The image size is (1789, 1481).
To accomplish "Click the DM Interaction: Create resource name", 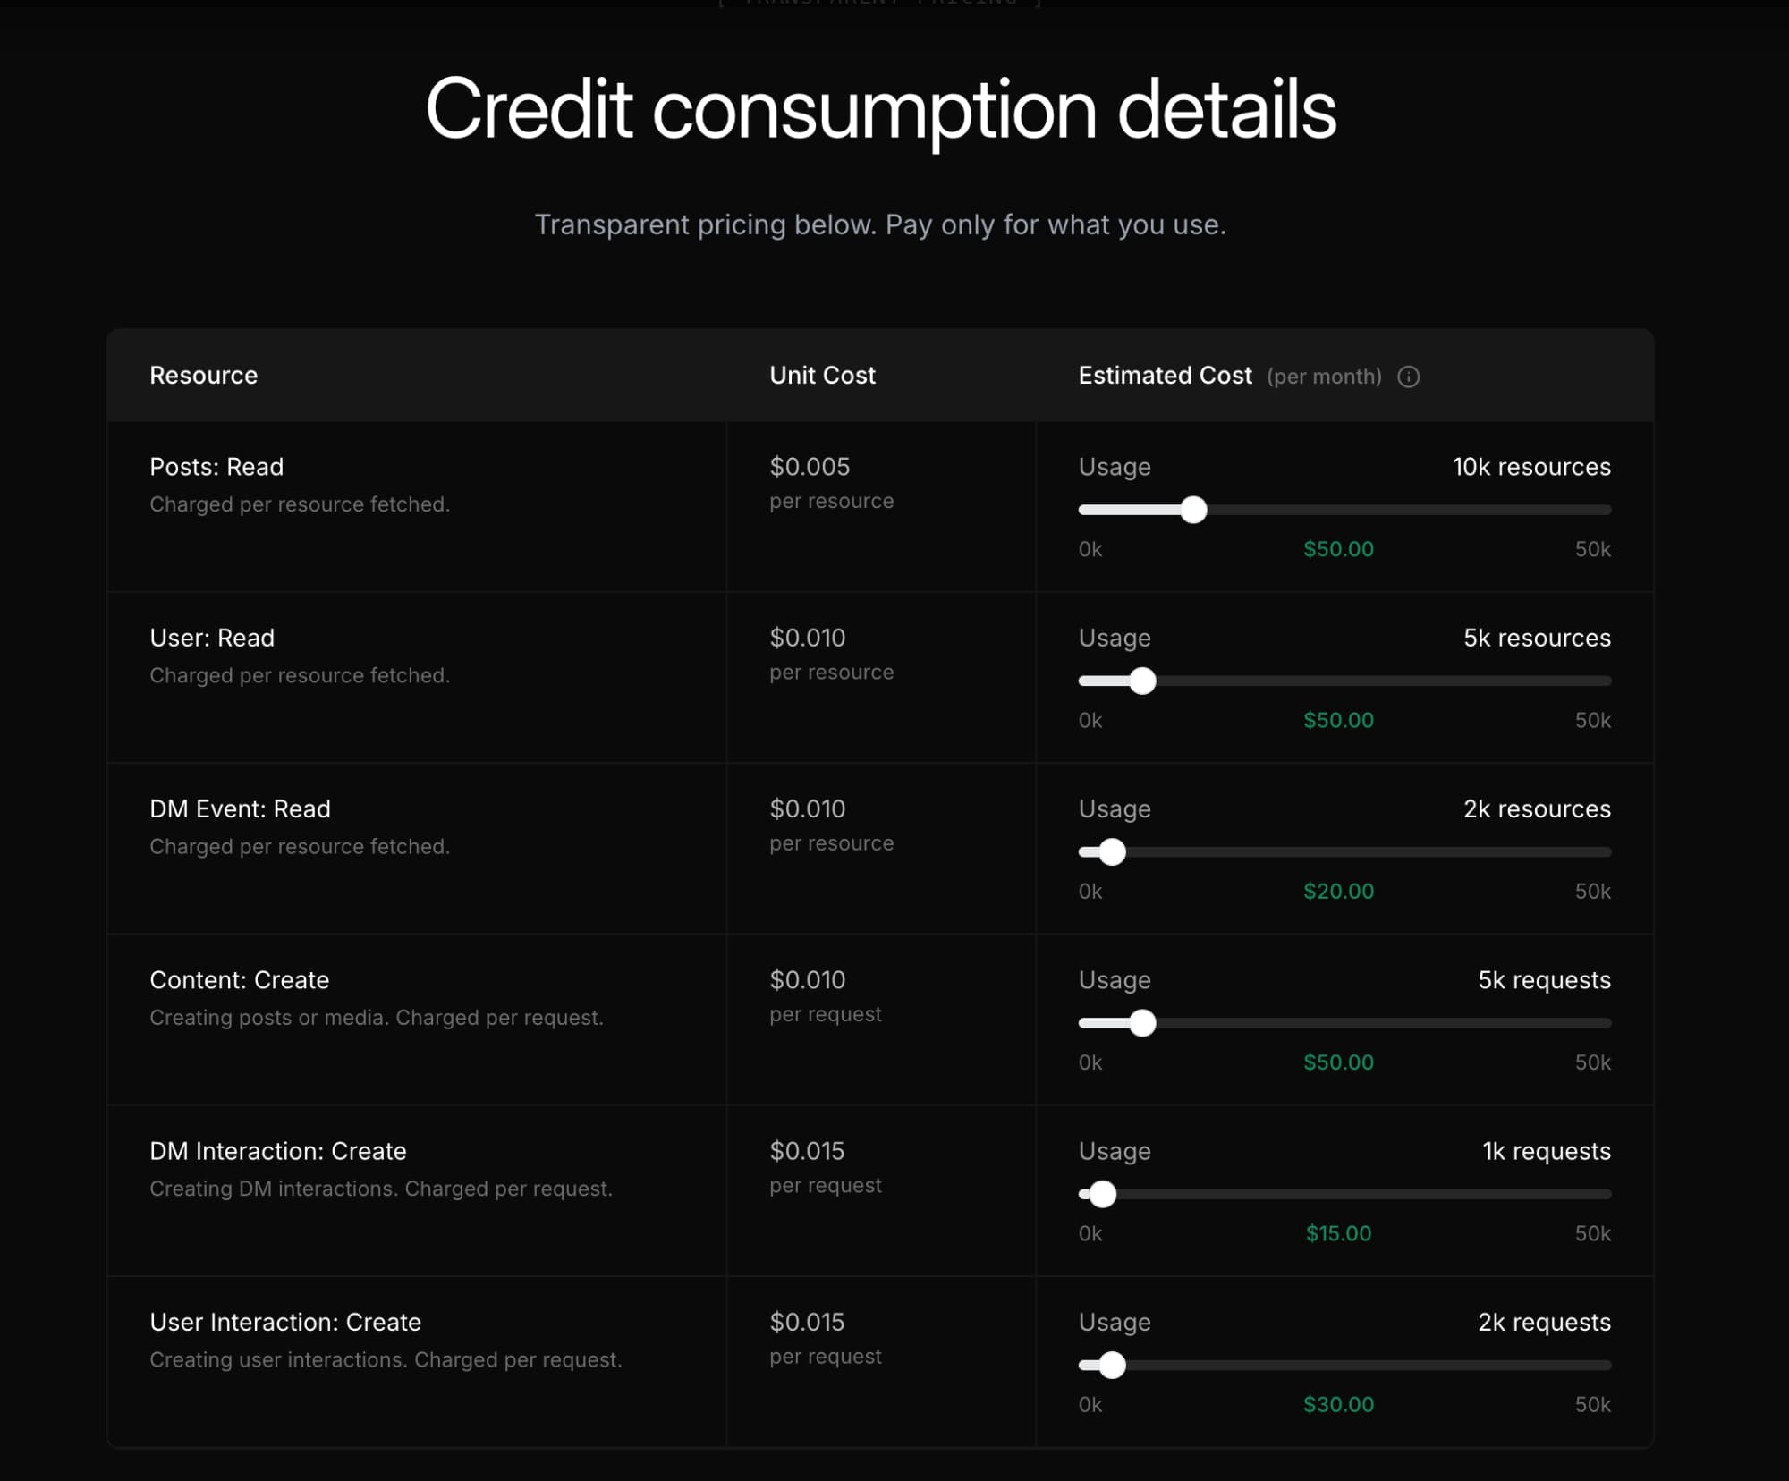I will (x=277, y=1151).
